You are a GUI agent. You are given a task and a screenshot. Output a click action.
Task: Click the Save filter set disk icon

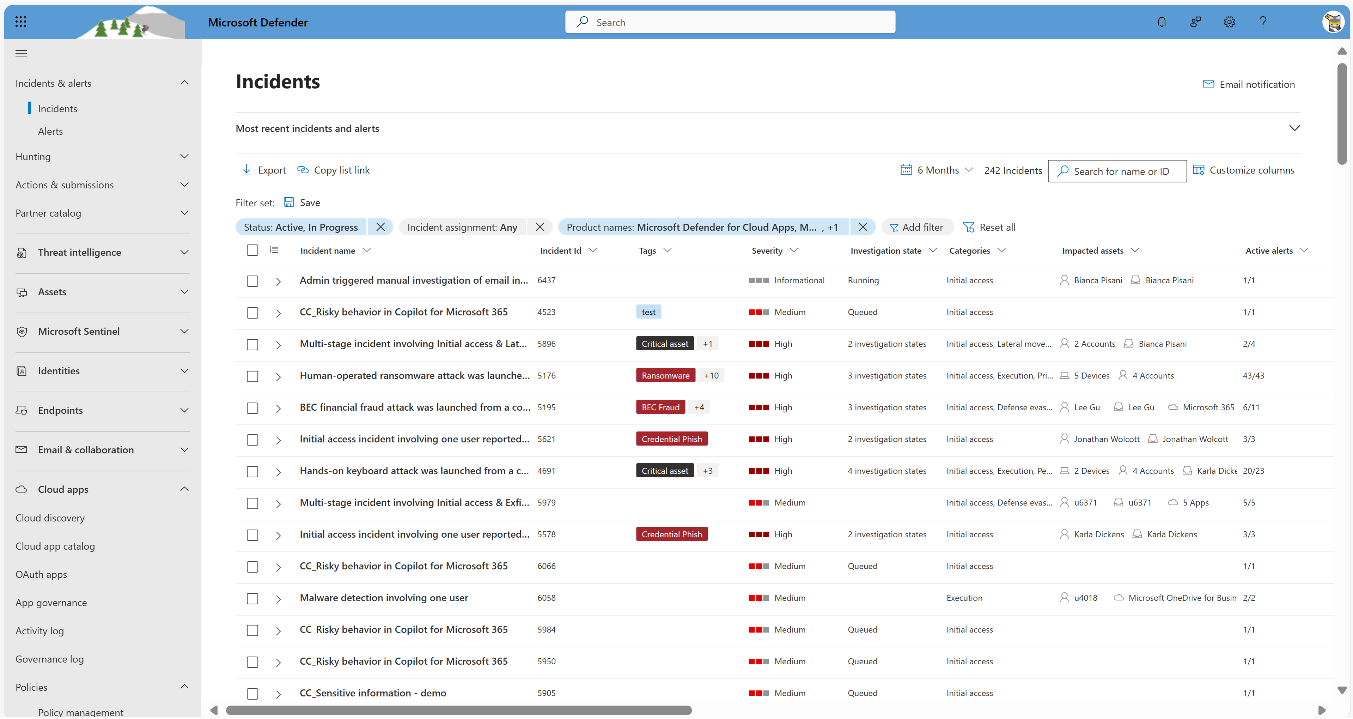tap(289, 203)
